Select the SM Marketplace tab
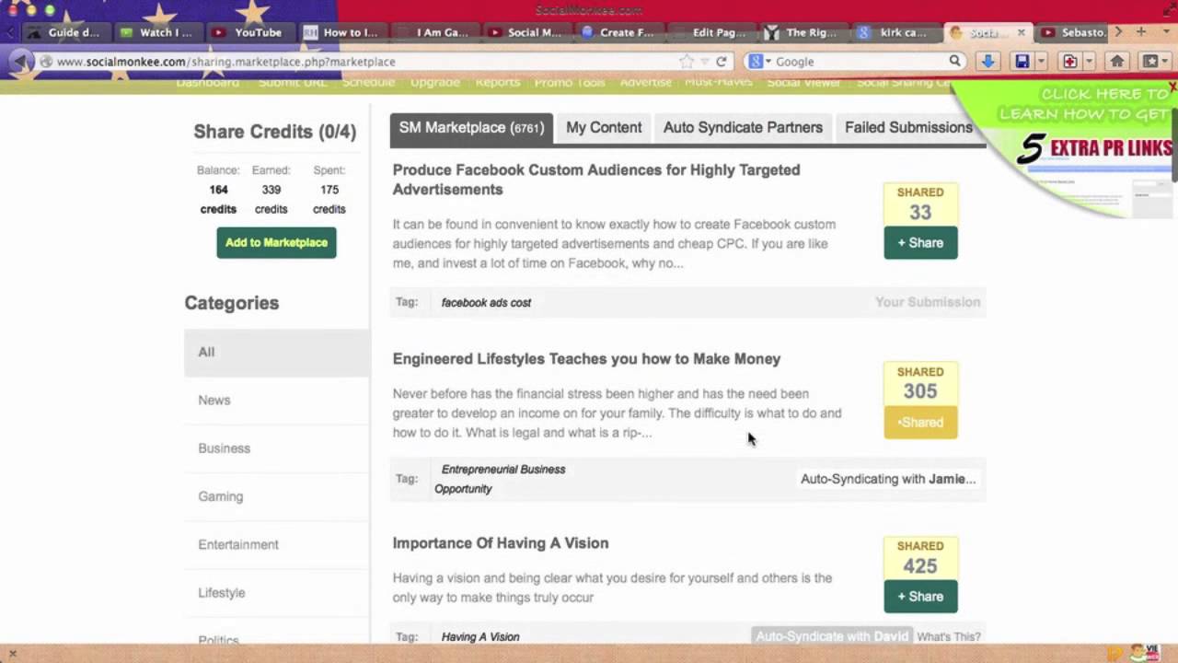The width and height of the screenshot is (1178, 663). point(471,129)
